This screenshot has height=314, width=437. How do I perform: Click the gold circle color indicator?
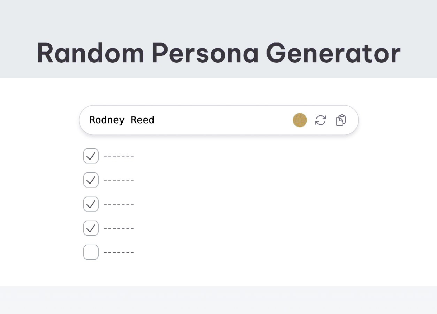(x=300, y=120)
